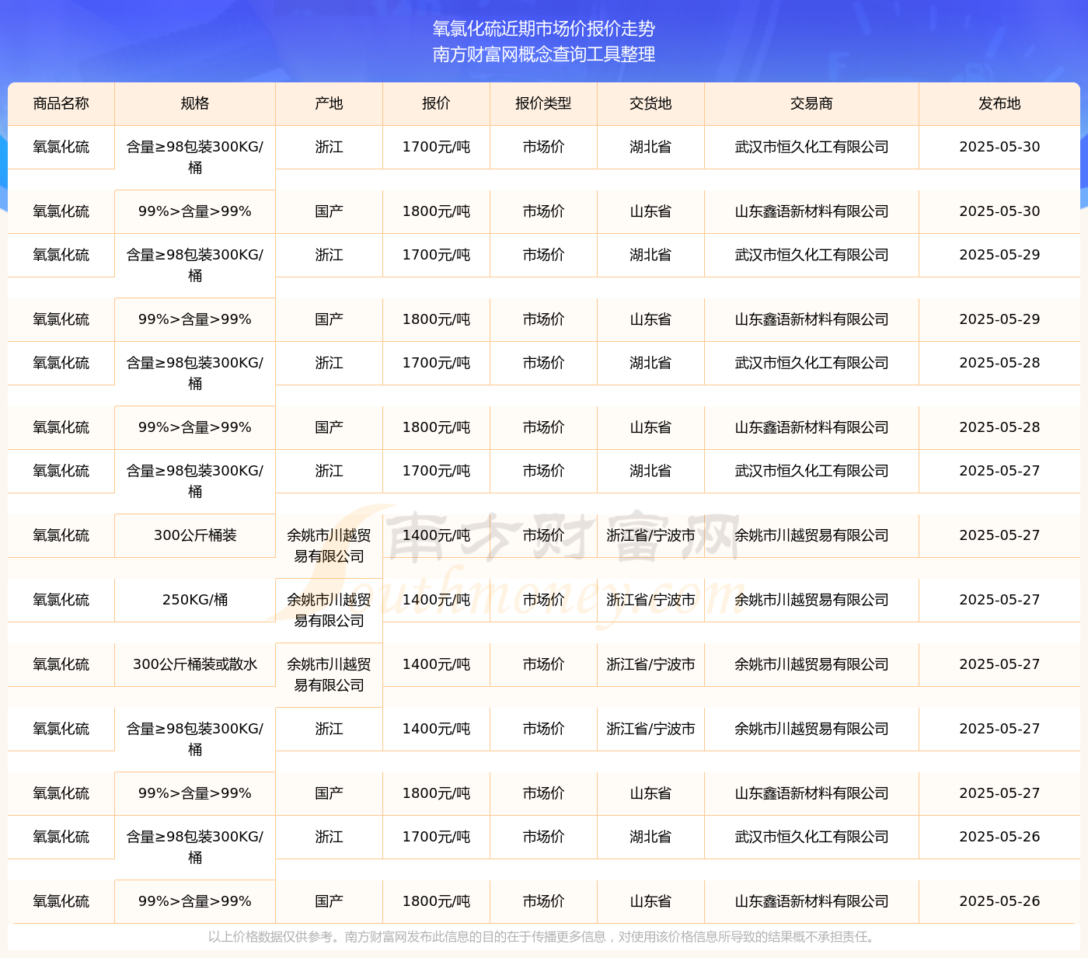Click 2025-05-29 in the 武汉市恒久化工 row

pos(999,255)
